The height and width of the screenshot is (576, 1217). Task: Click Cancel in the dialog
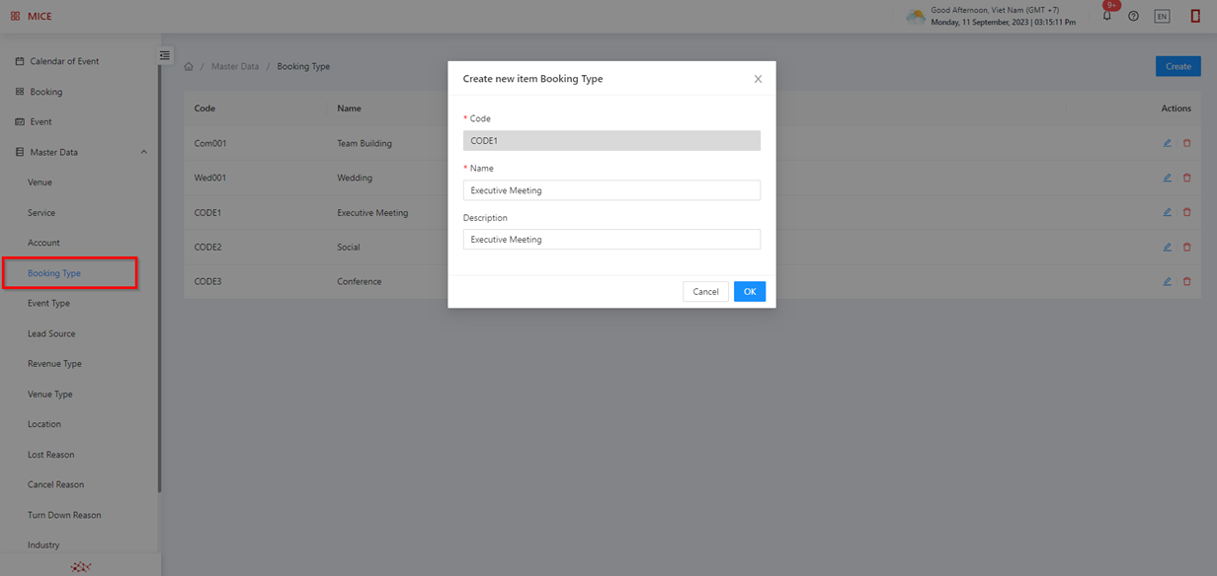(705, 292)
